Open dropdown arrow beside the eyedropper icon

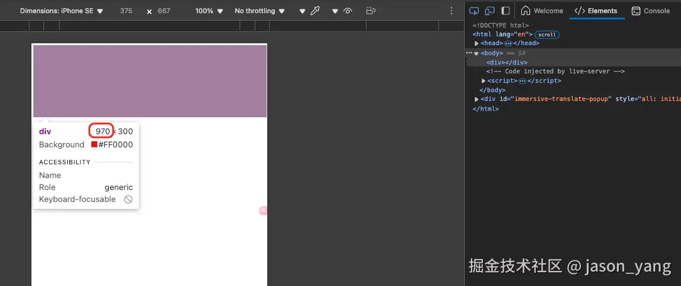[302, 11]
